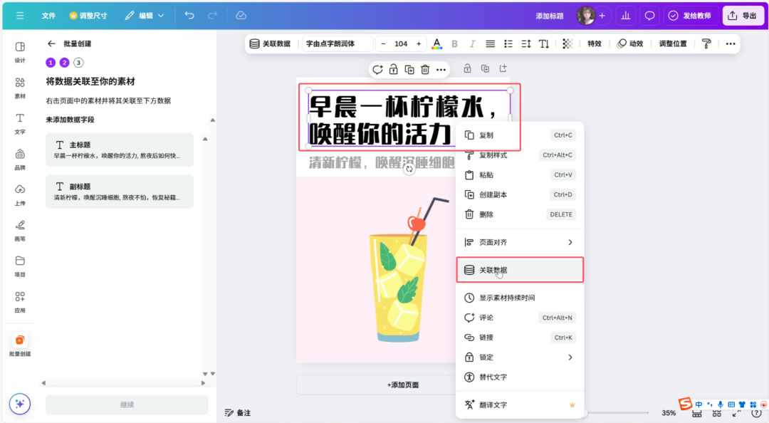
Task: Open the text color swatch picker
Action: (x=436, y=43)
